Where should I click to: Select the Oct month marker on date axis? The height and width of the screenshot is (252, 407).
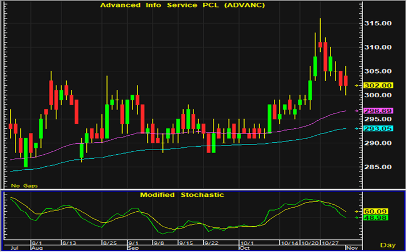[x=245, y=248]
